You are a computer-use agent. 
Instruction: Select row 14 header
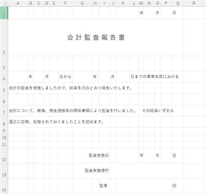click(4, 186)
